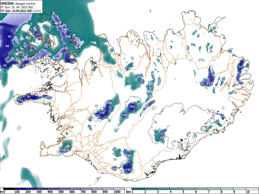
Task: Click the 'km 1' label on the legend
Action: pyautogui.click(x=130, y=192)
